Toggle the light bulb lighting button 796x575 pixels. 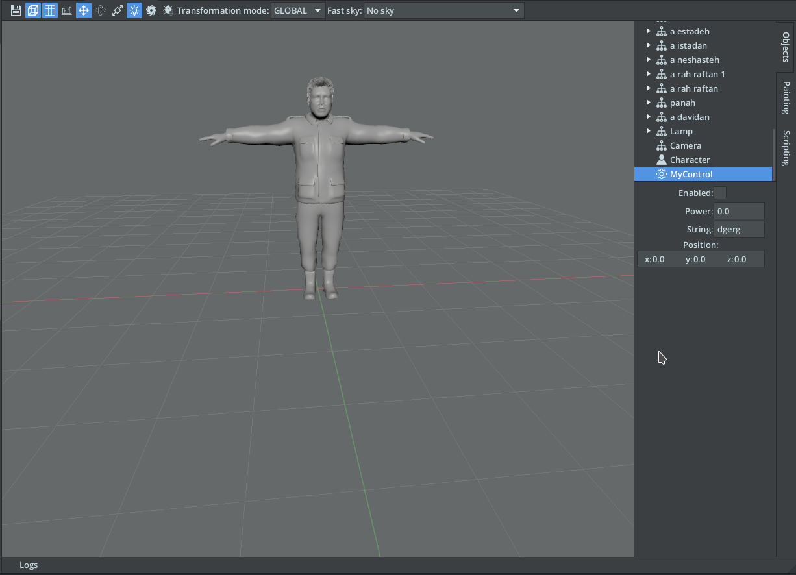(x=134, y=10)
